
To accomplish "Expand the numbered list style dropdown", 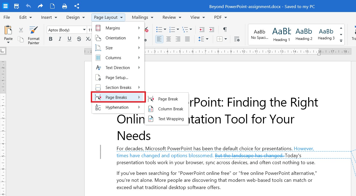I will 178,29.
